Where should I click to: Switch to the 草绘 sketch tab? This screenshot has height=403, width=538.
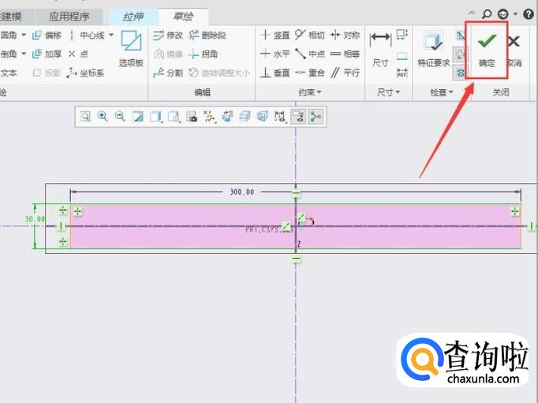tap(183, 17)
